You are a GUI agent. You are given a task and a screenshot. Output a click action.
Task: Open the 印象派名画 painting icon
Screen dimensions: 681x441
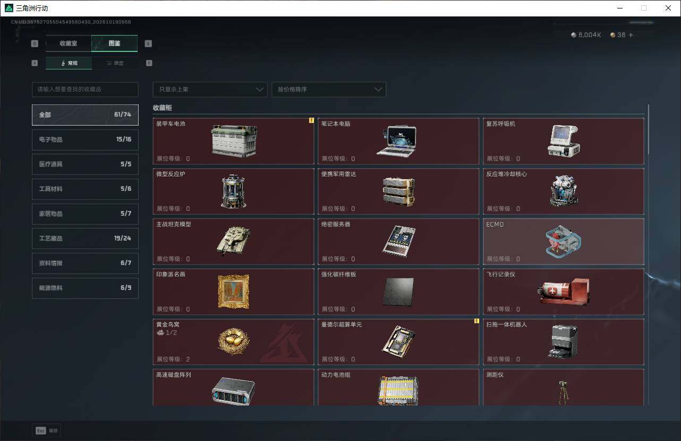coord(234,292)
